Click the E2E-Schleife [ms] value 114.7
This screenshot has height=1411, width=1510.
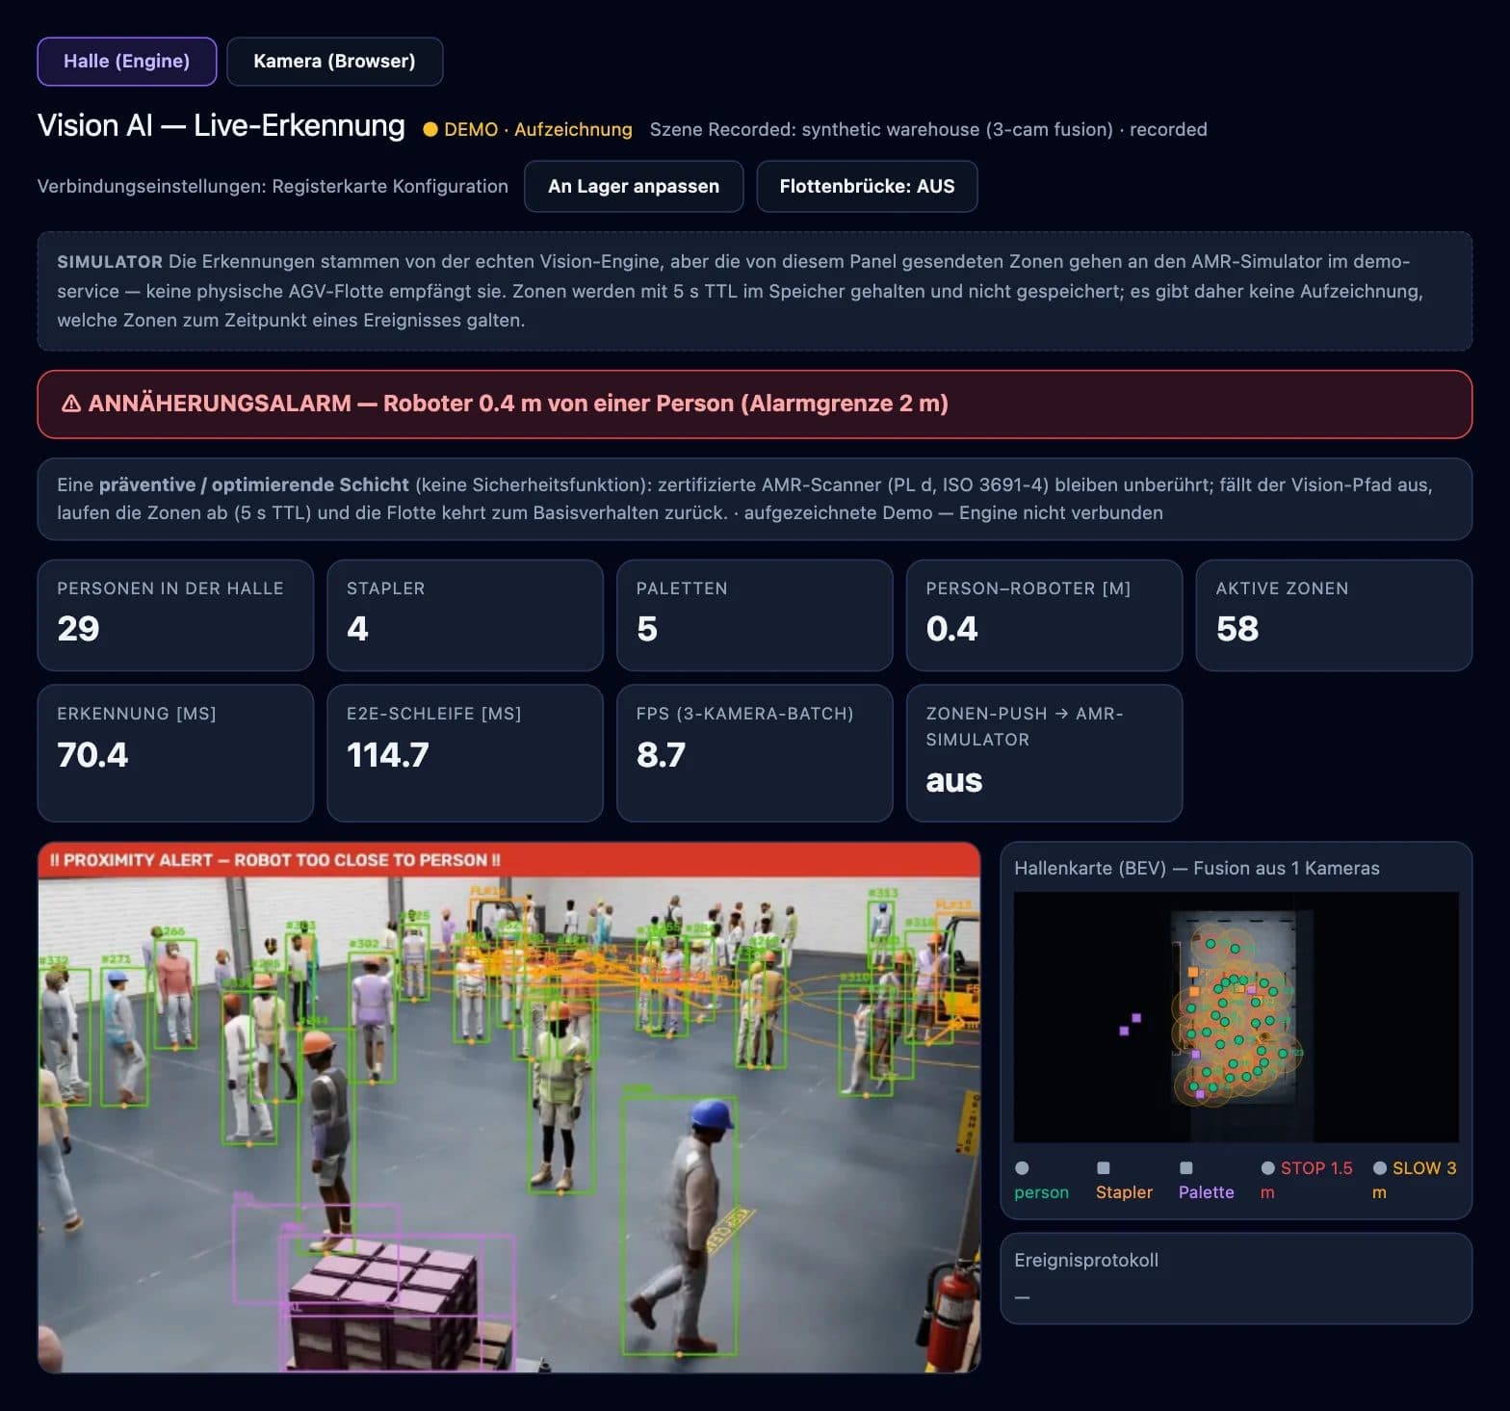pos(387,754)
